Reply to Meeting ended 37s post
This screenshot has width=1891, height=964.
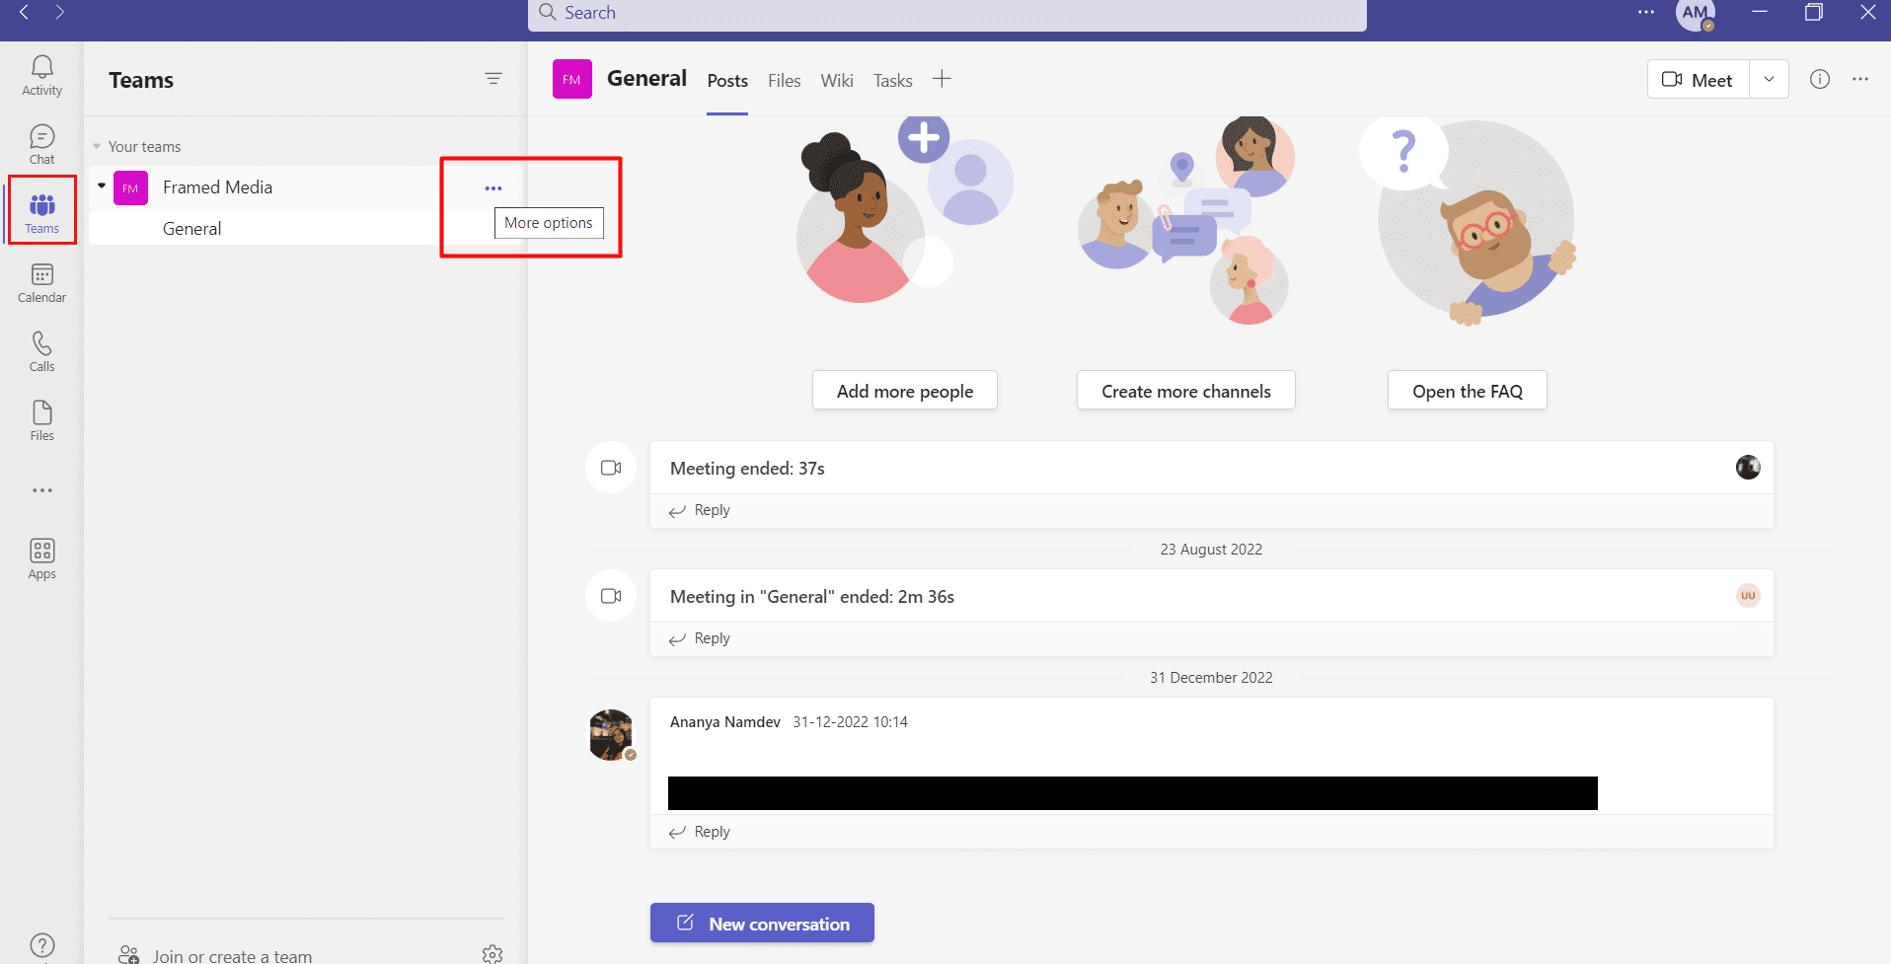(x=700, y=510)
